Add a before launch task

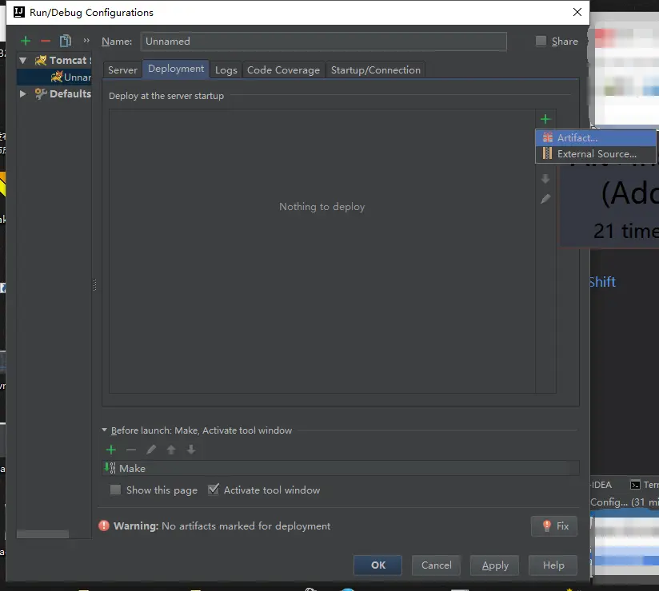coord(111,450)
